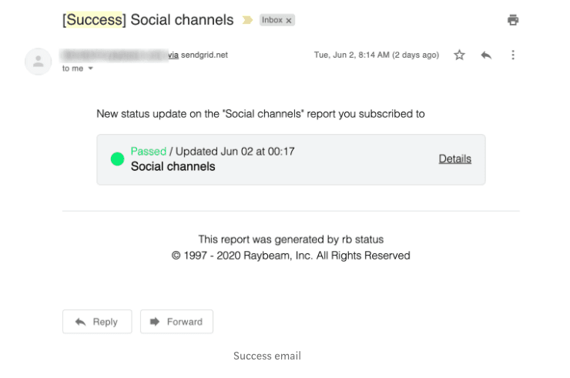Image resolution: width=570 pixels, height=378 pixels.
Task: Open the three-dot more options menu
Action: coord(513,55)
